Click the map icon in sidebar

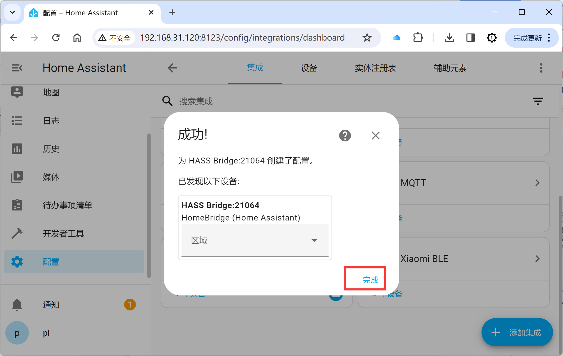point(17,92)
